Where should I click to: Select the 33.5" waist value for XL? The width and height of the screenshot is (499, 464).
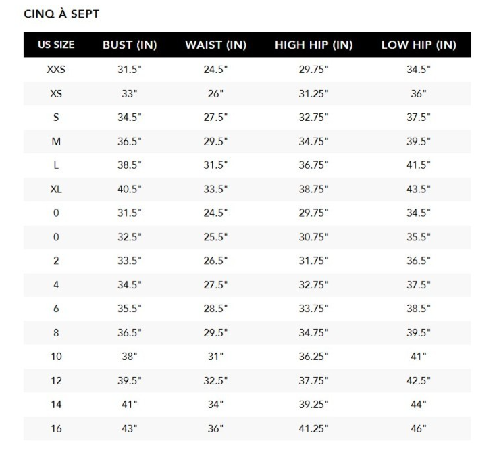pos(216,189)
